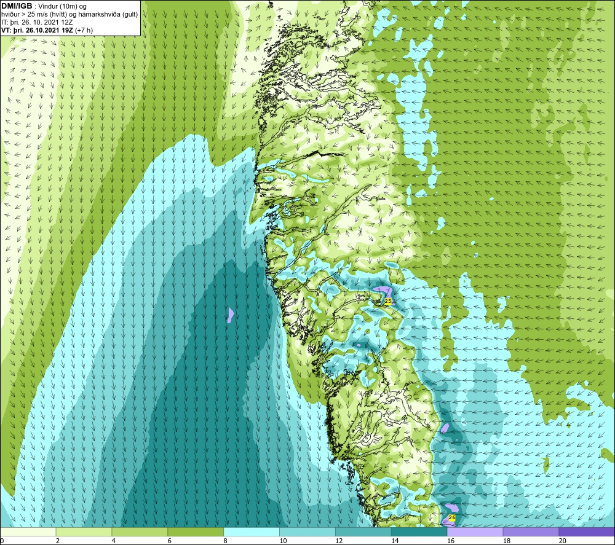Click the 'Vindur (10m) og' heading text

click(x=62, y=7)
